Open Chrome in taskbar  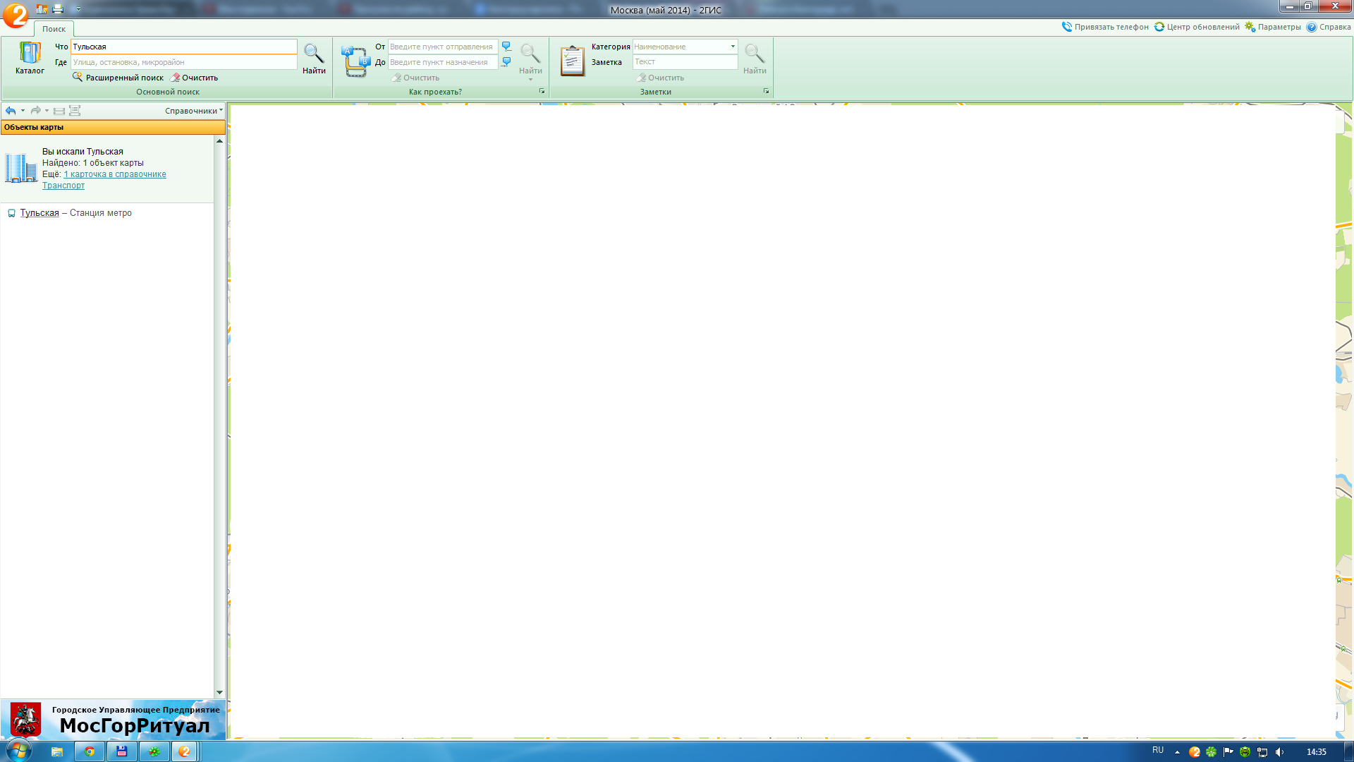90,751
